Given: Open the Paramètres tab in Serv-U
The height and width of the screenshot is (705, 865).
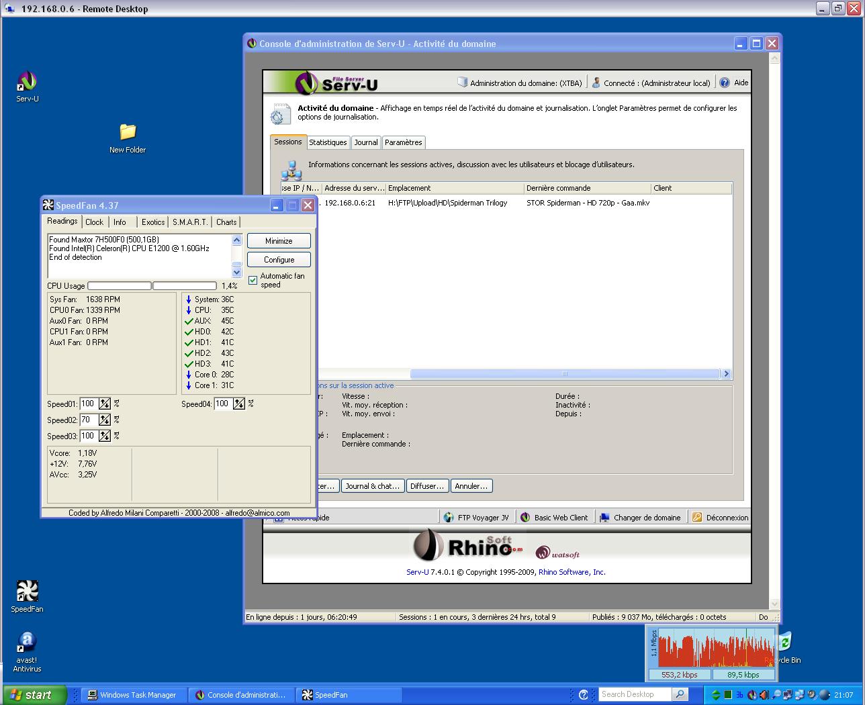Looking at the screenshot, I should (x=404, y=142).
